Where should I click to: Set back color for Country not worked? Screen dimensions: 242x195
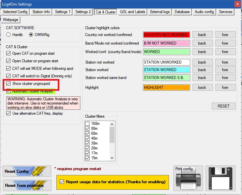tap(203, 35)
